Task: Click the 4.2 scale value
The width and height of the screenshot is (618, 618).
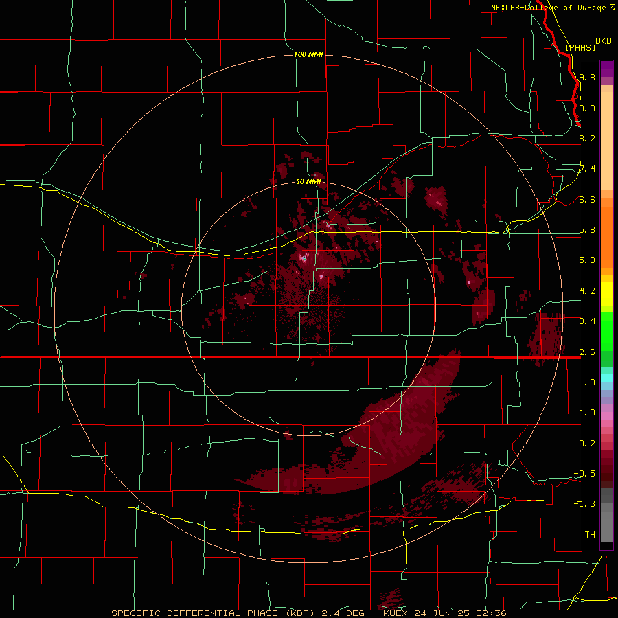Action: 587,291
